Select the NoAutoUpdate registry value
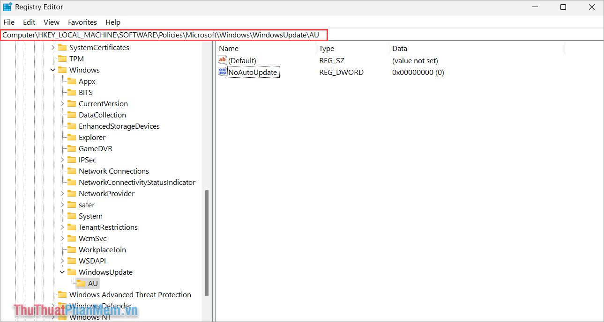The height and width of the screenshot is (322, 604). pyautogui.click(x=253, y=72)
